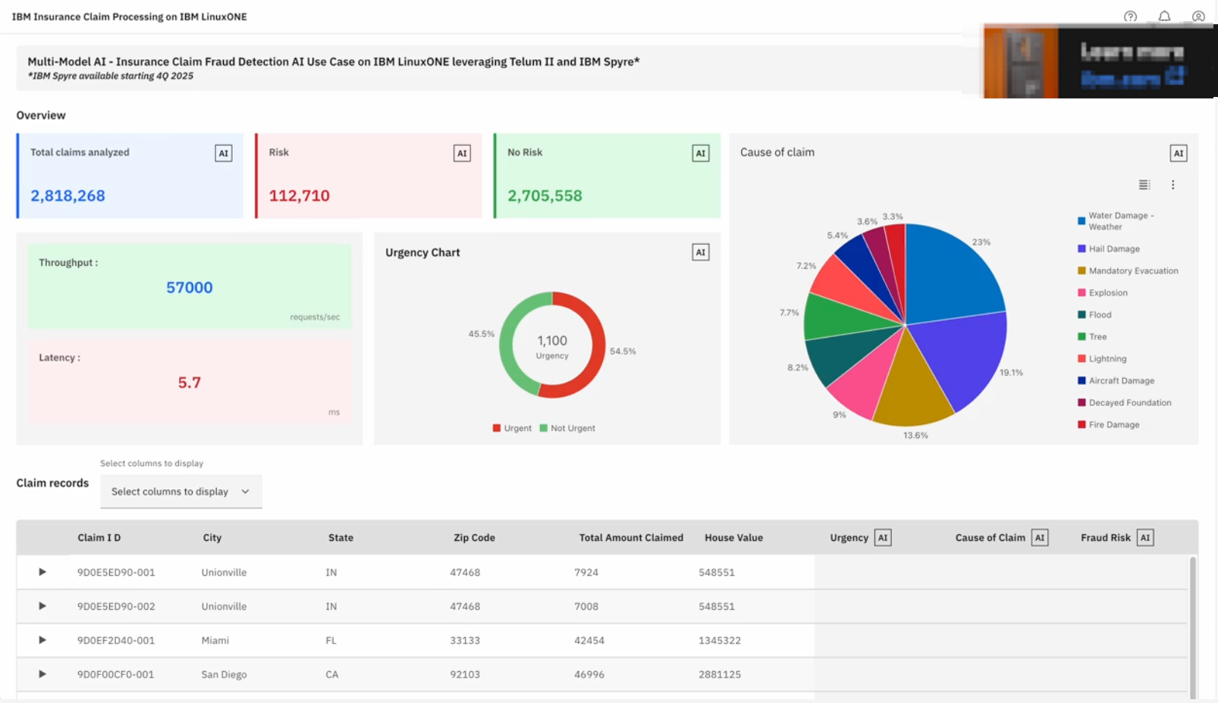
Task: Toggle Not Urgent legend in Urgency Chart
Action: (x=567, y=428)
